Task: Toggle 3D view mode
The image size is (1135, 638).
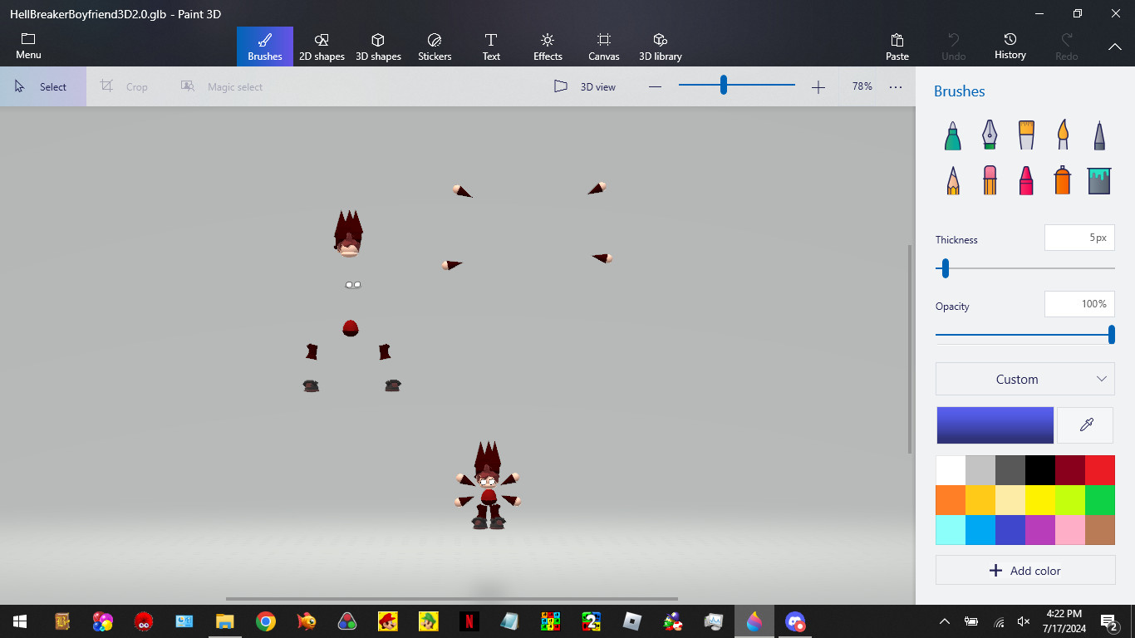Action: pyautogui.click(x=585, y=86)
